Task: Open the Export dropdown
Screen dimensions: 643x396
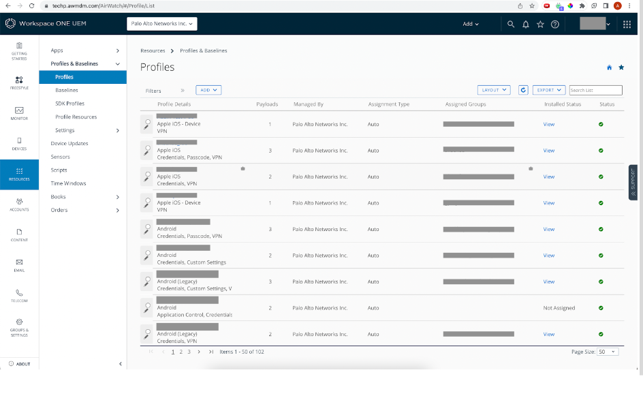Action: (x=550, y=89)
